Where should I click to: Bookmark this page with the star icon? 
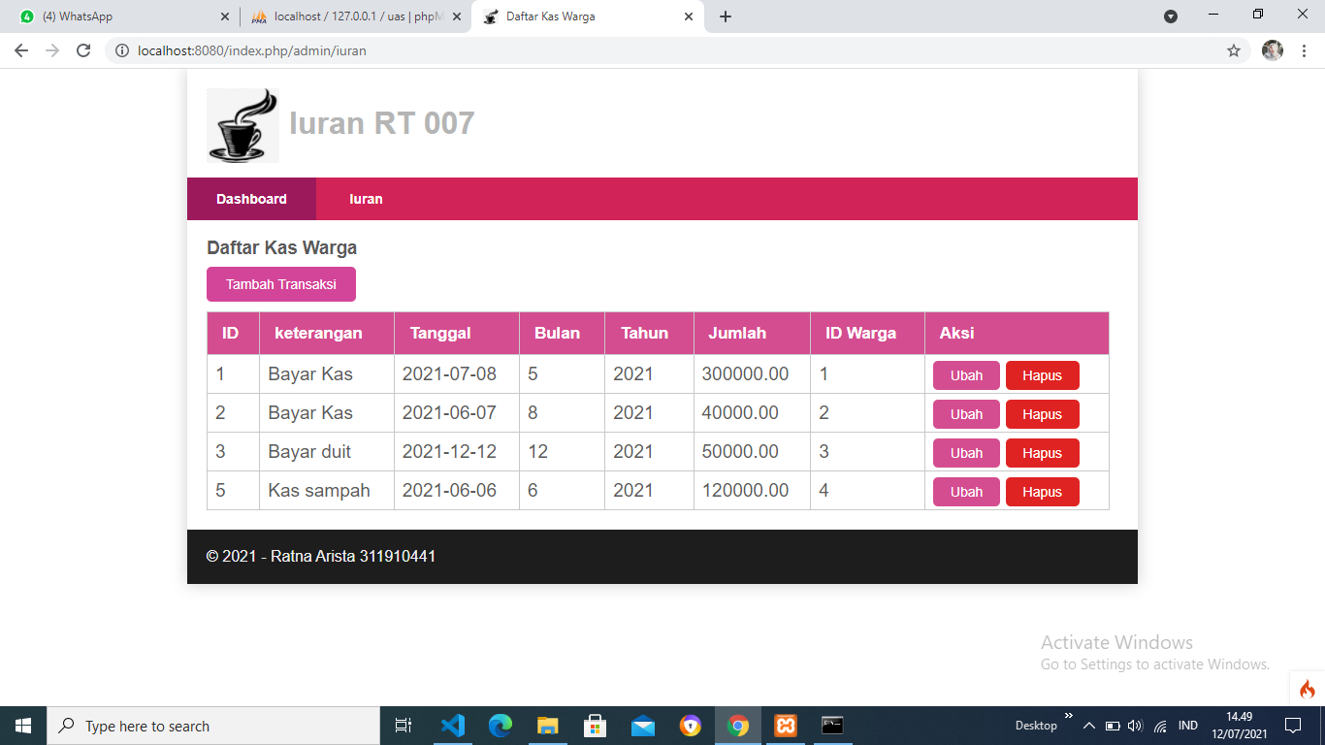point(1233,50)
